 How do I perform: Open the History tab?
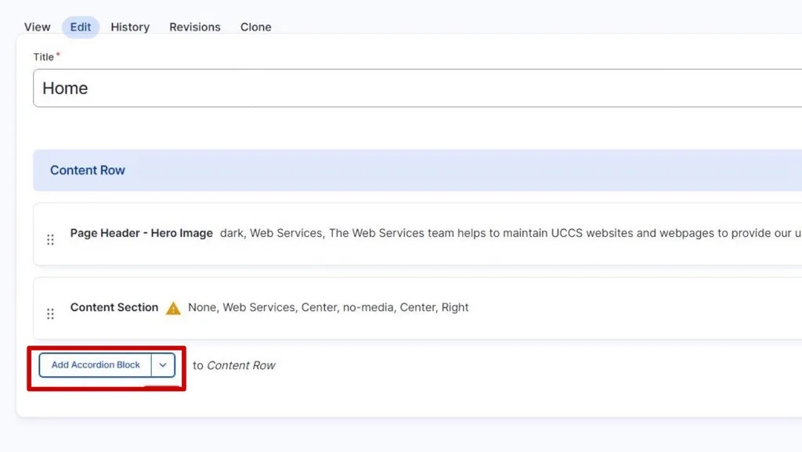coord(130,27)
